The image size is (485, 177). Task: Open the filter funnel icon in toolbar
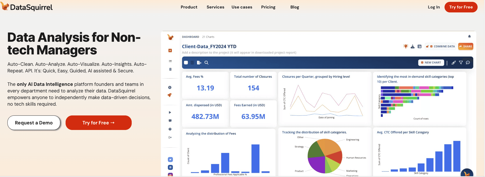[x=461, y=63]
